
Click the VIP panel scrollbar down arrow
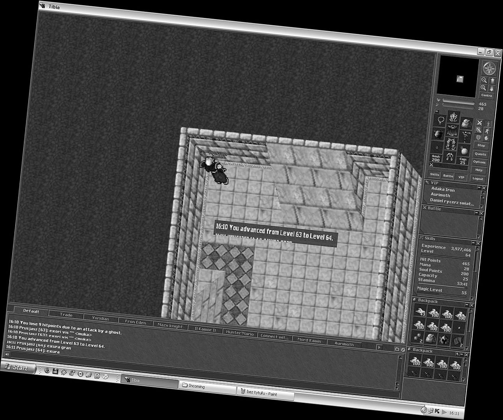point(482,206)
